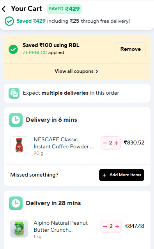This screenshot has width=154, height=249.
Task: Tap the green savings checkmark circle icon
Action: [9, 21]
